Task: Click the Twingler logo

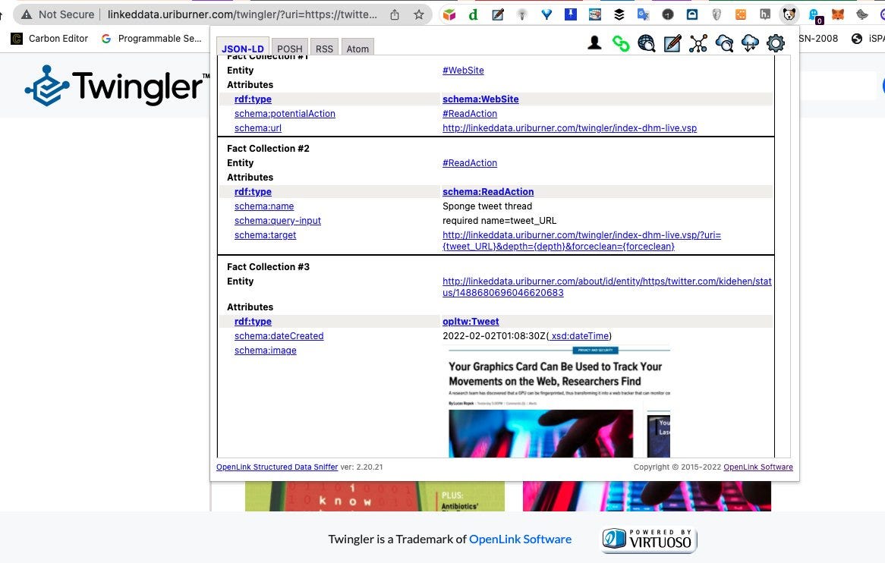Action: 117,86
